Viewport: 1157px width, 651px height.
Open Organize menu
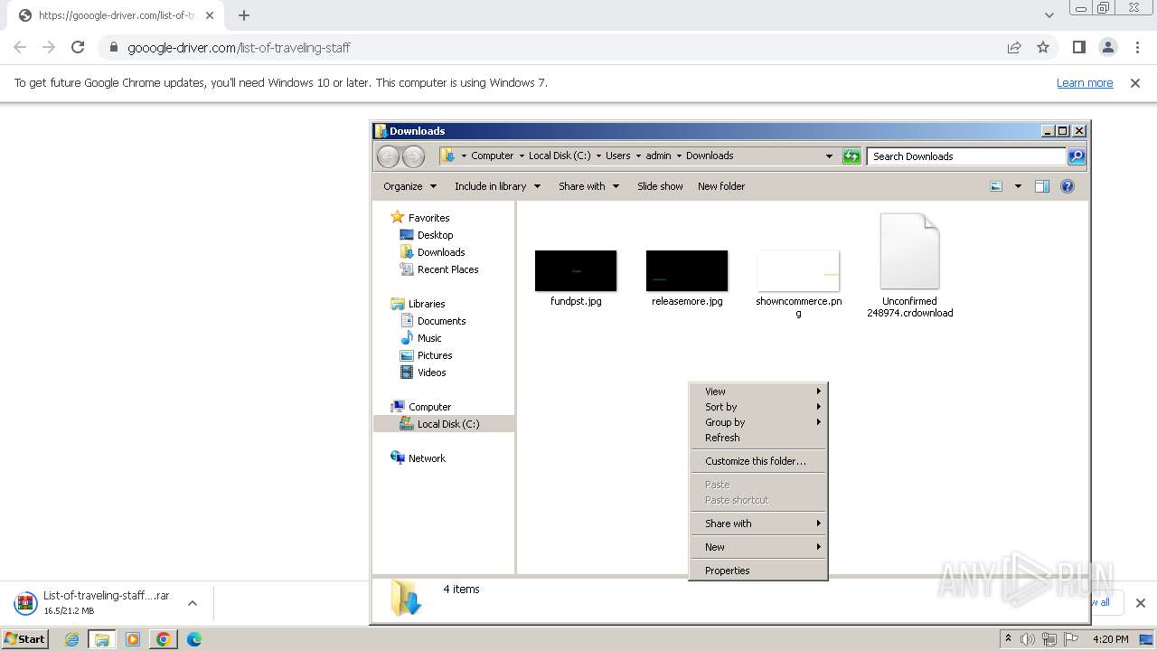(409, 186)
